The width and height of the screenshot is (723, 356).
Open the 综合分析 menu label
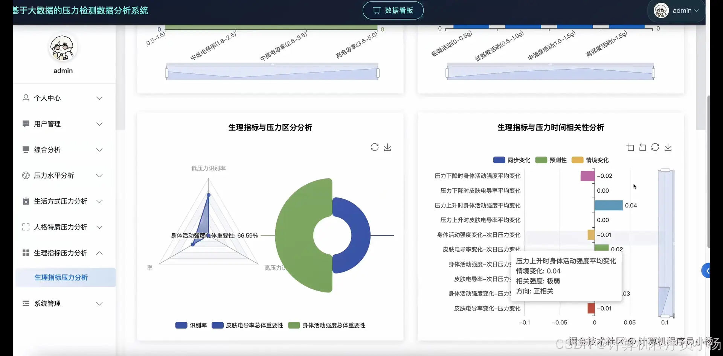pos(47,150)
